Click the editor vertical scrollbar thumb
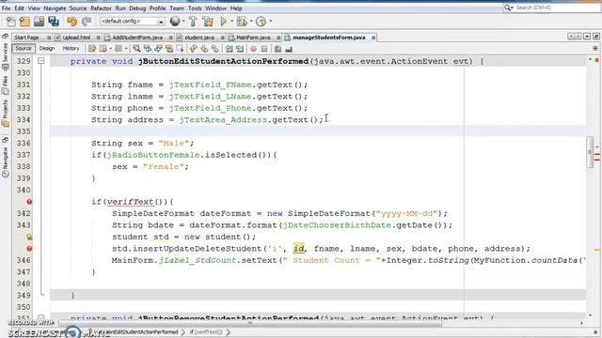The image size is (602, 338). tap(590, 152)
